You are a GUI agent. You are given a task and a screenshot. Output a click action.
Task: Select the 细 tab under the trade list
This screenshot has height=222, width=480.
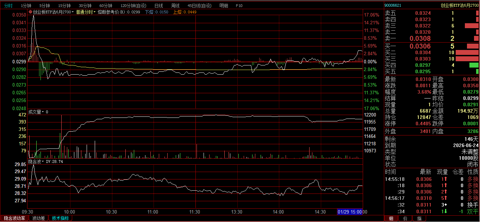[x=391, y=218]
